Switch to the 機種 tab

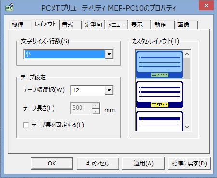[19, 25]
